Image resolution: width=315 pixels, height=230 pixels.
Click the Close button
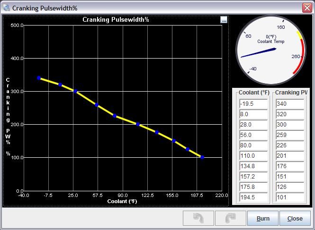click(x=295, y=218)
